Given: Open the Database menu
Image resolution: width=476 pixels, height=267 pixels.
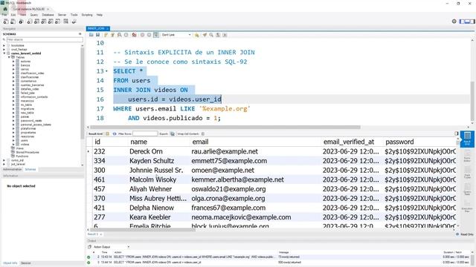Looking at the screenshot, I should [x=48, y=15].
